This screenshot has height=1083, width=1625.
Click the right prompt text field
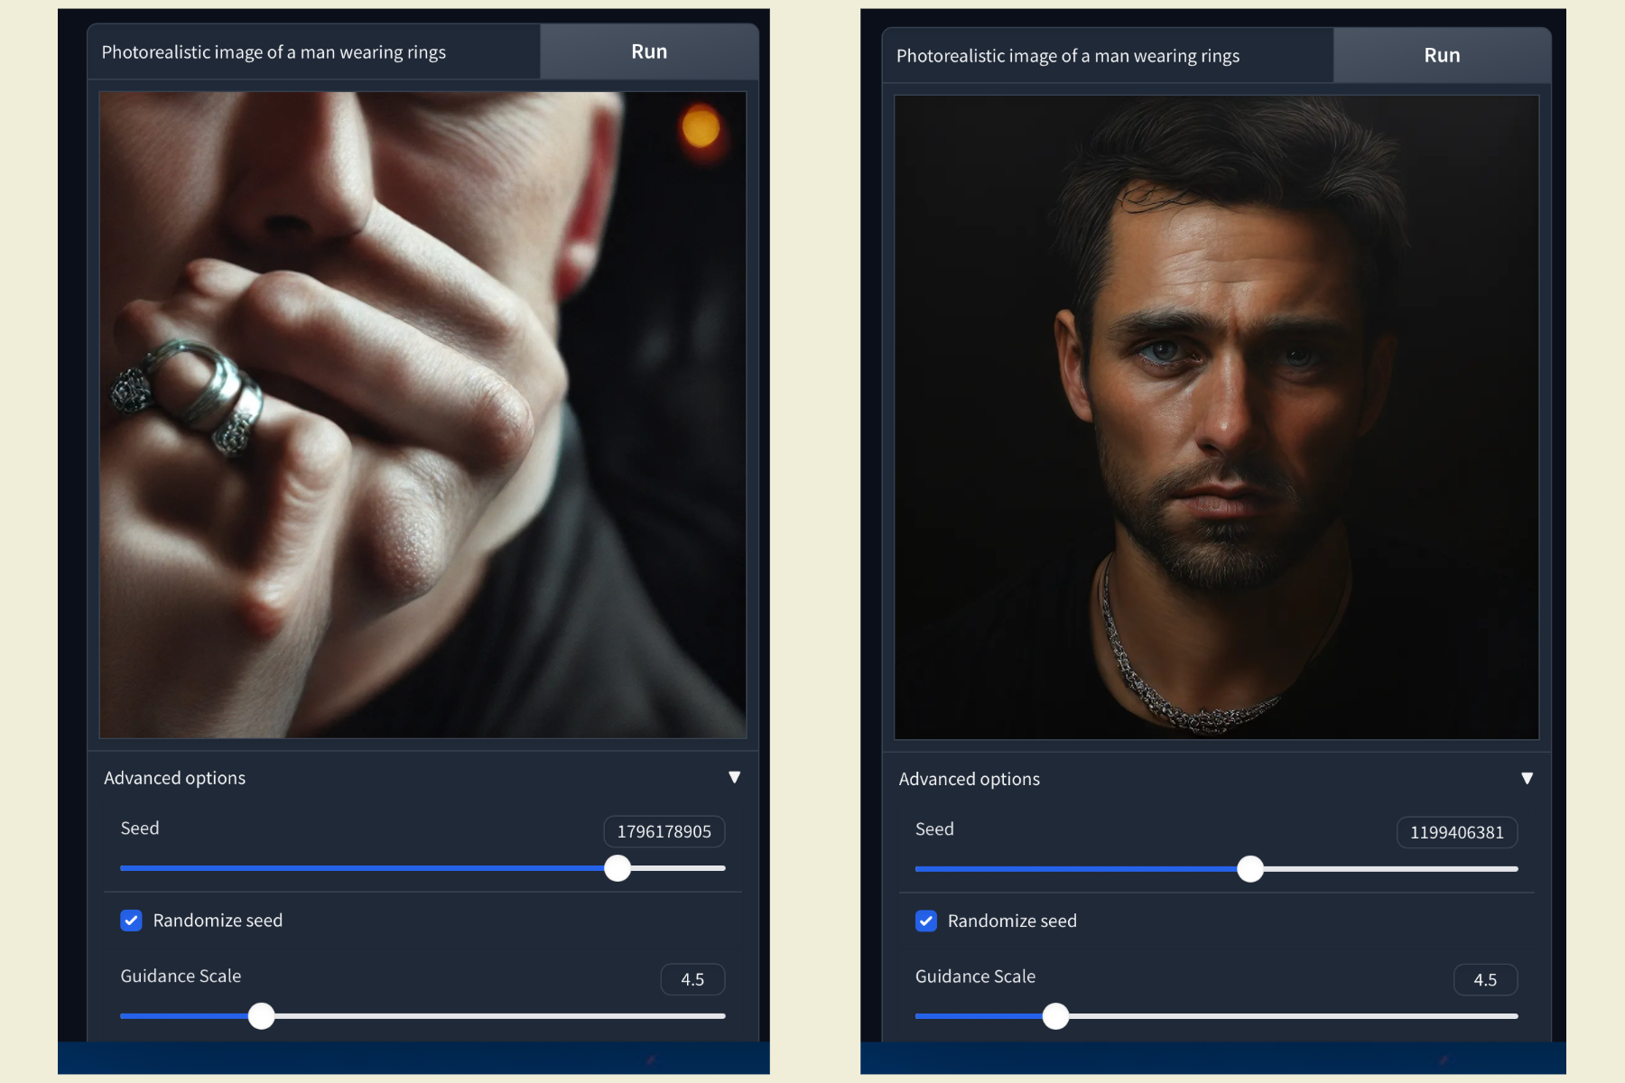coord(1108,55)
